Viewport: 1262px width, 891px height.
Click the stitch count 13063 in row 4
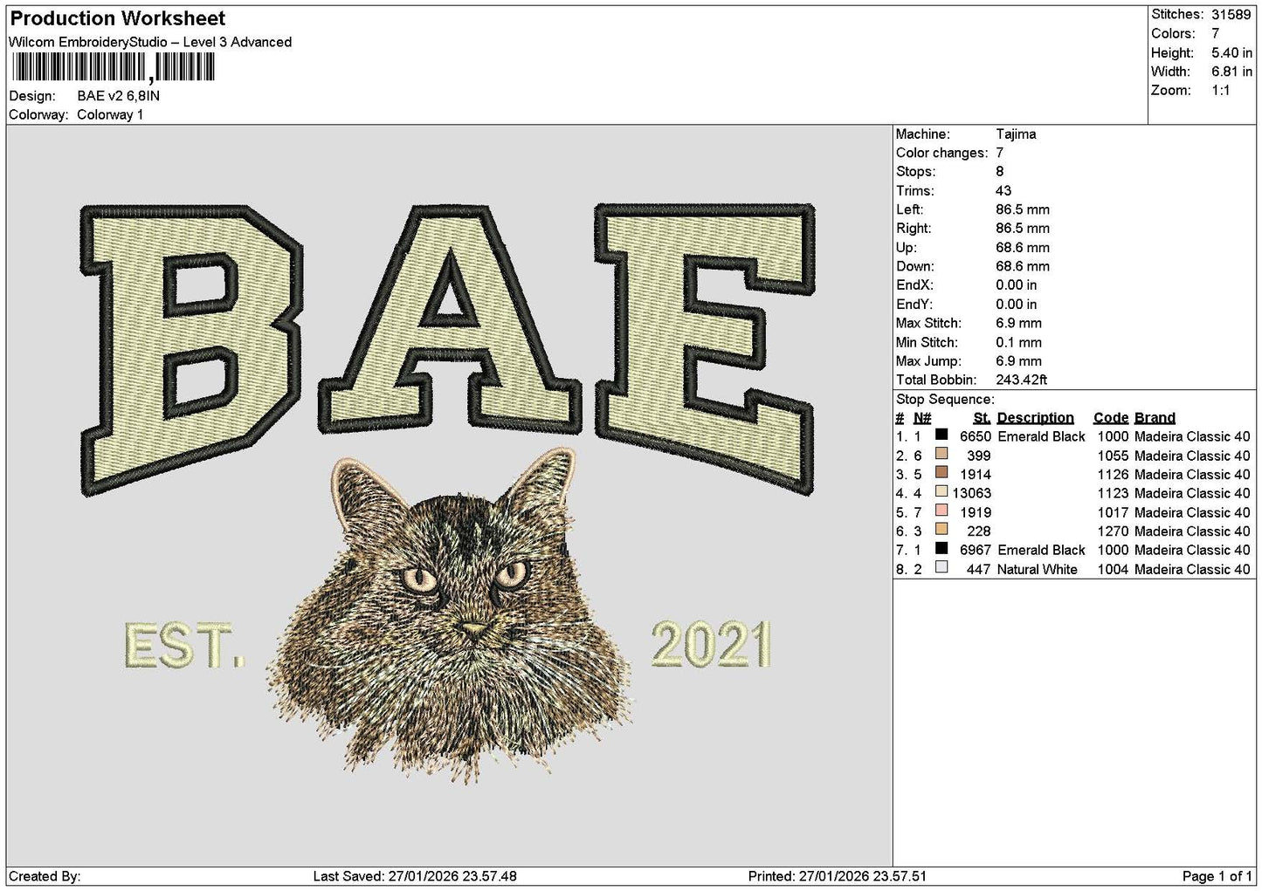click(x=971, y=493)
